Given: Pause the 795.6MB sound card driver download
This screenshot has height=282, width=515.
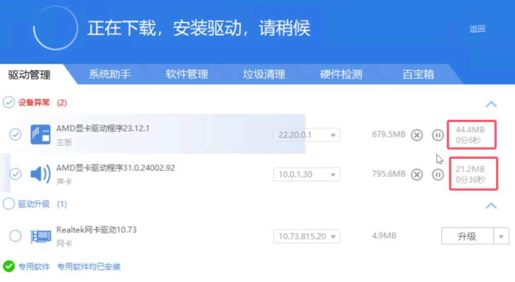Looking at the screenshot, I should tap(438, 174).
